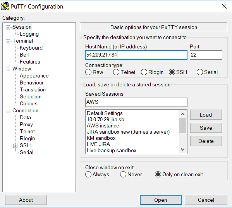This screenshot has width=232, height=208.
Task: Open the SSH category in tree
Action: 25,145
